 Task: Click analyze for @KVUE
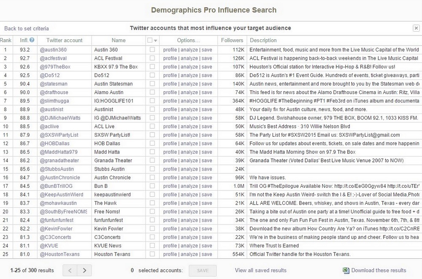tap(189, 246)
